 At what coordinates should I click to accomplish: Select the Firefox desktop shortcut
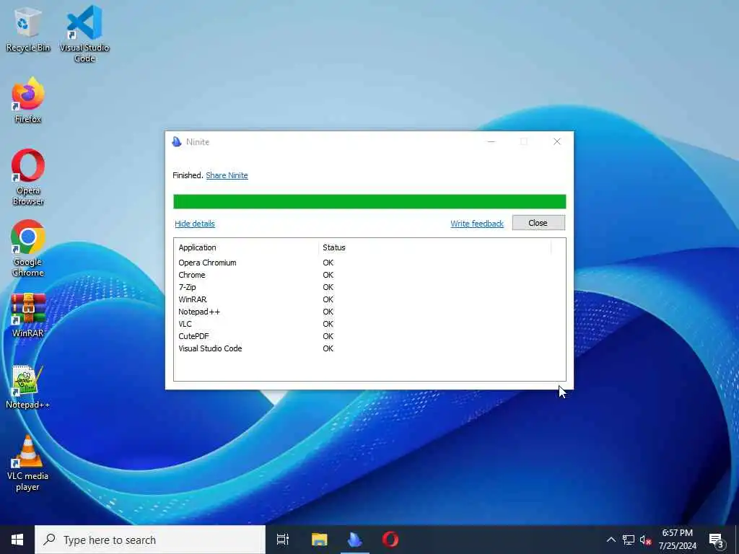coord(28,101)
